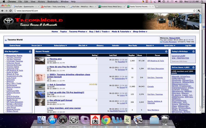Open Dashboard from the Dock
The image size is (206, 128).
(63, 120)
